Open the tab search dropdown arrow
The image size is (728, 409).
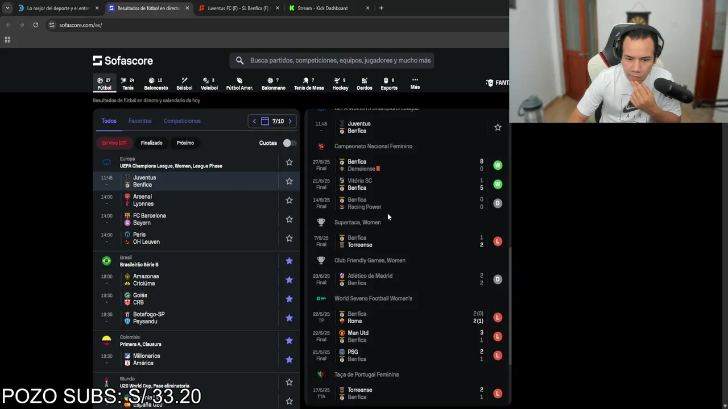[7, 8]
